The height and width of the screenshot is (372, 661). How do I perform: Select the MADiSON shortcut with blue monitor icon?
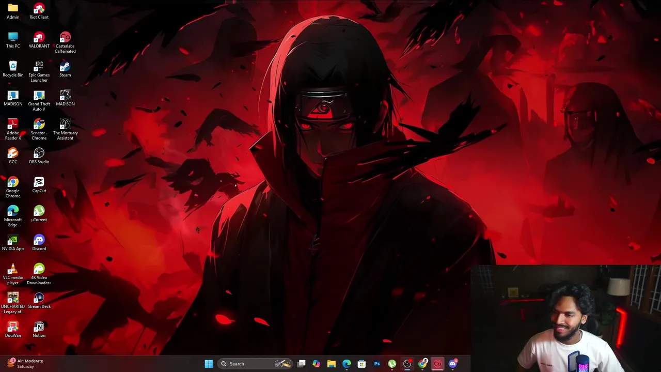[x=13, y=98]
